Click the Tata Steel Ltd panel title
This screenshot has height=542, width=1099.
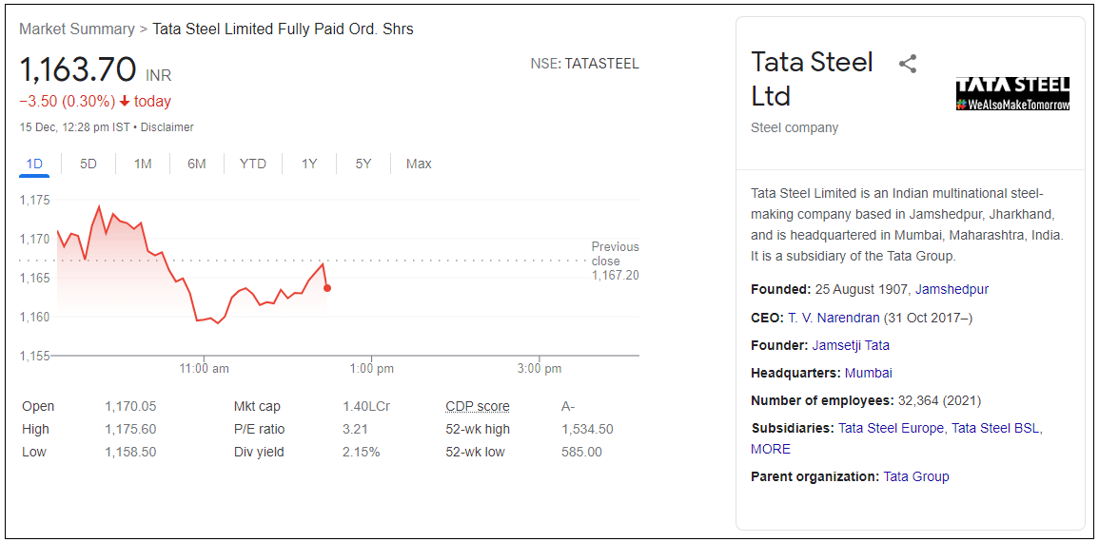pos(813,78)
